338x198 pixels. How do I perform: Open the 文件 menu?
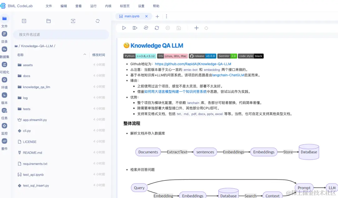coord(49,6)
